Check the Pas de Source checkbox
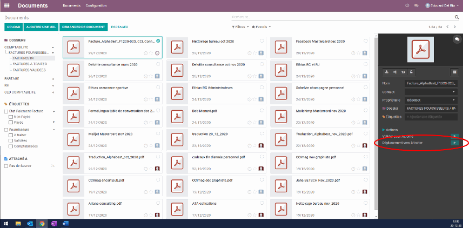This screenshot has height=228, width=469. pos(6,166)
